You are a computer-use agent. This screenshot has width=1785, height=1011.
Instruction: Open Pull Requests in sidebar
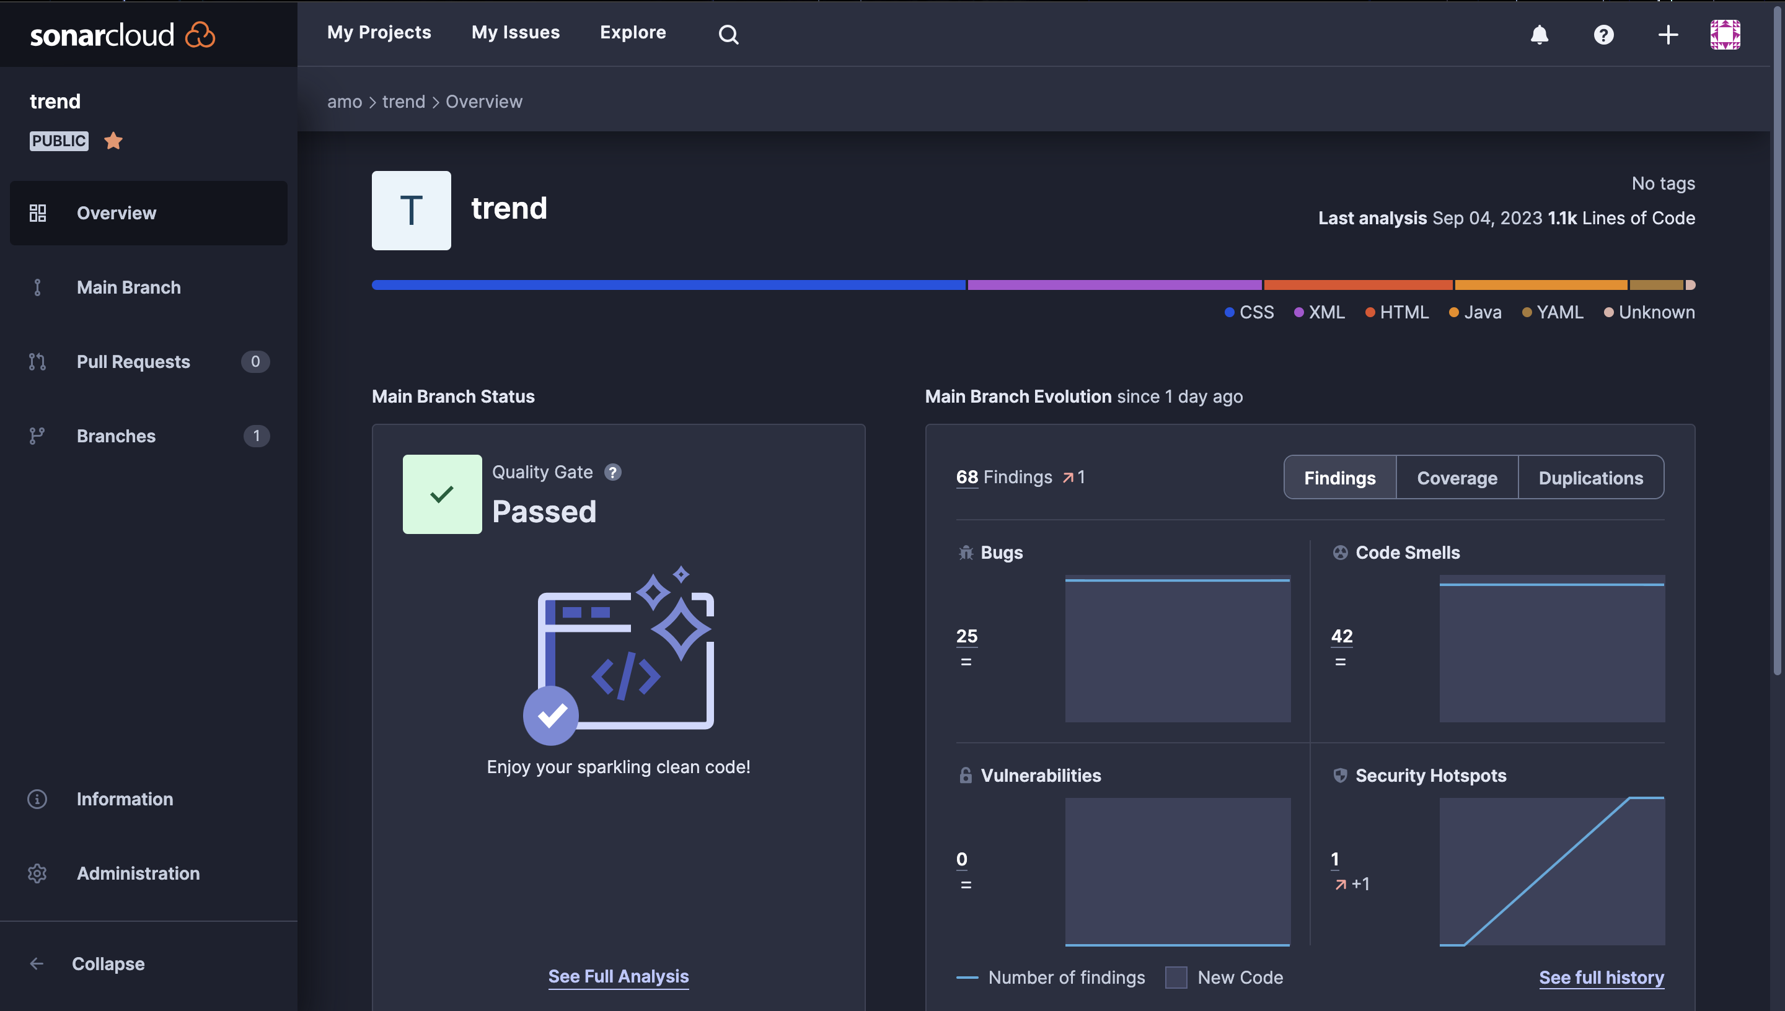pos(133,362)
